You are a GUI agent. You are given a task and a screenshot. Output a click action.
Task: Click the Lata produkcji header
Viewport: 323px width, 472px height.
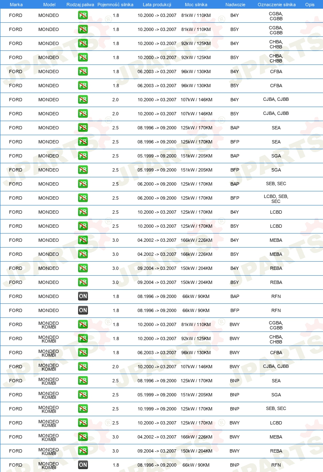(x=157, y=5)
